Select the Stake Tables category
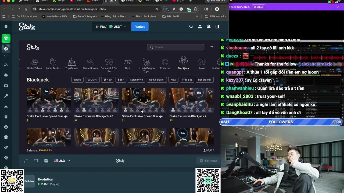 coord(35,64)
